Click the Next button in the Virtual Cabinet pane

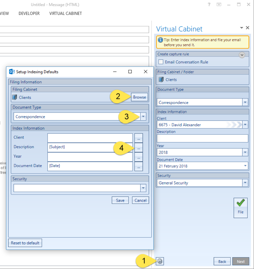tap(241, 261)
